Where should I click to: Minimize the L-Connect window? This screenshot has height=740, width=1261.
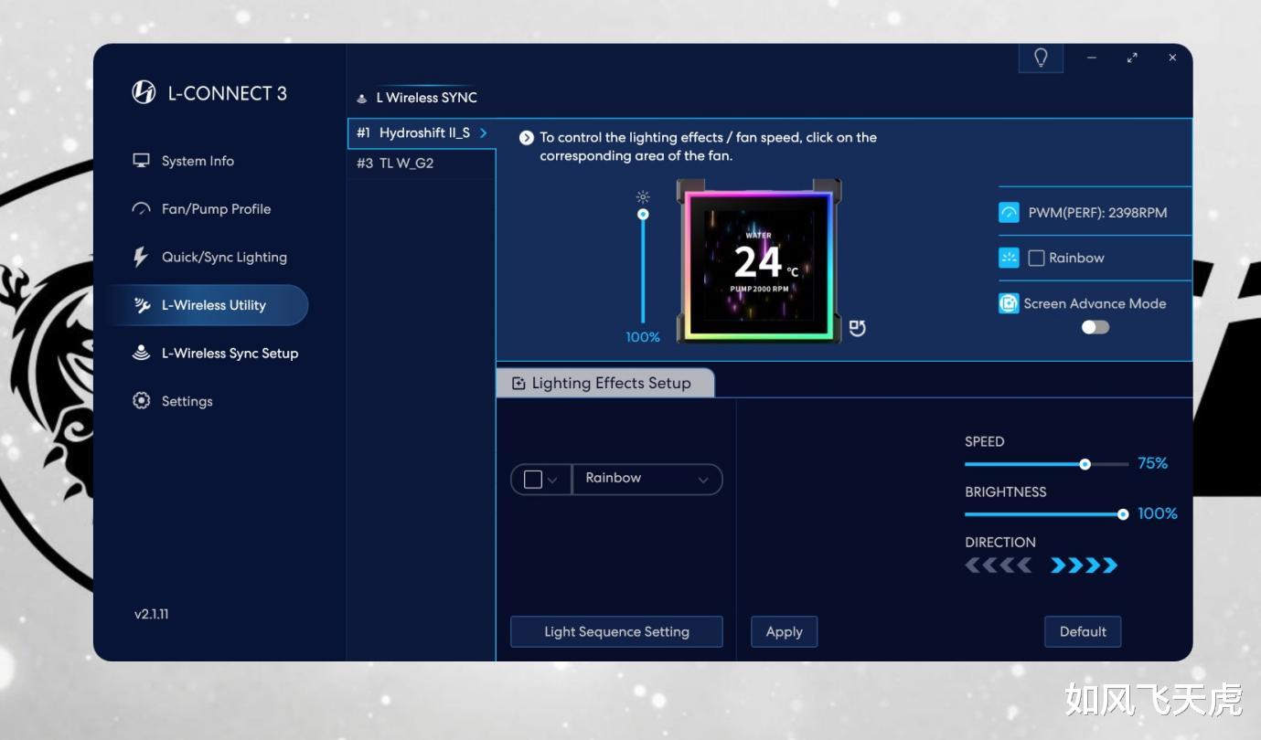[1092, 58]
